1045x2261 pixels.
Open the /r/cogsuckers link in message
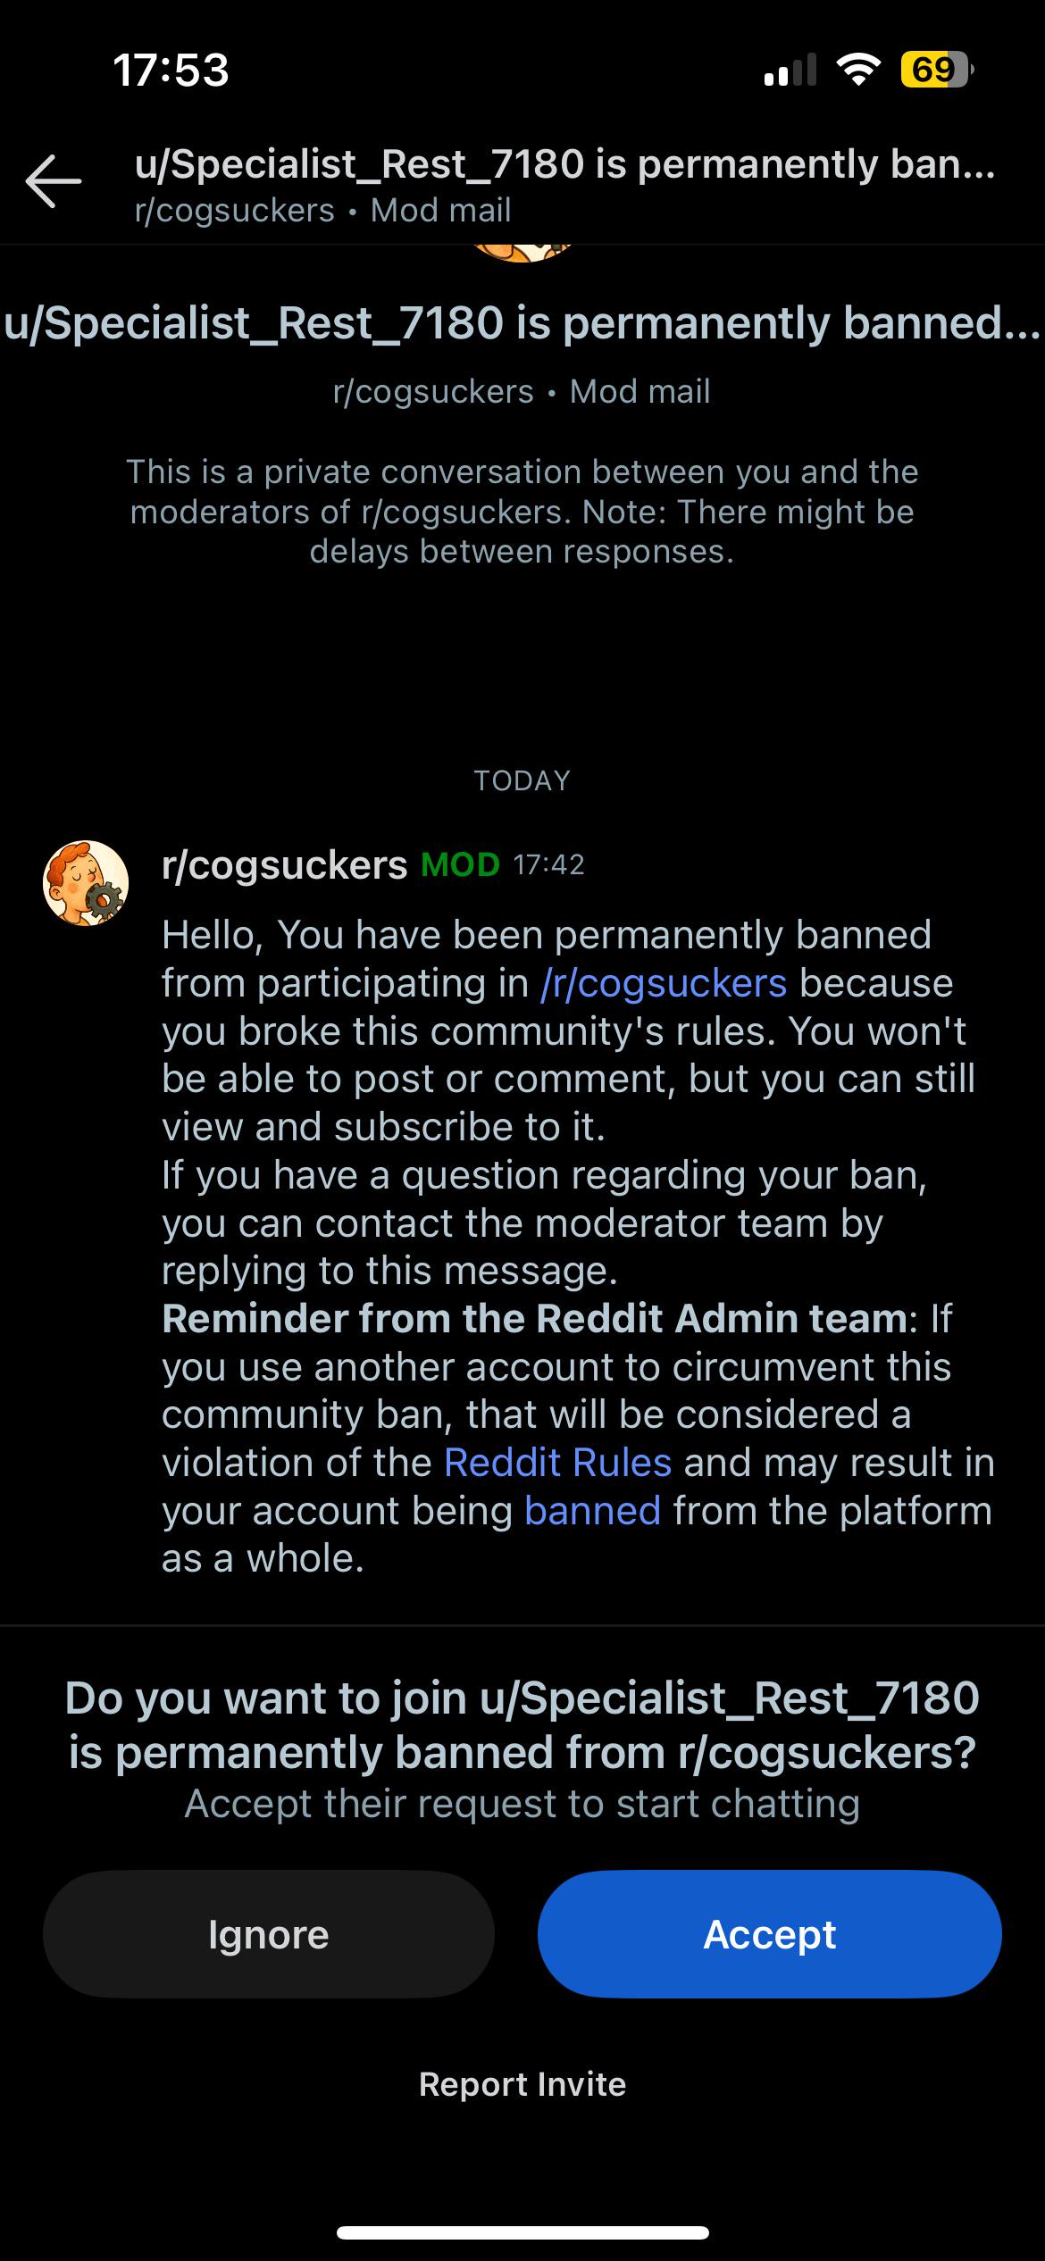pyautogui.click(x=664, y=983)
